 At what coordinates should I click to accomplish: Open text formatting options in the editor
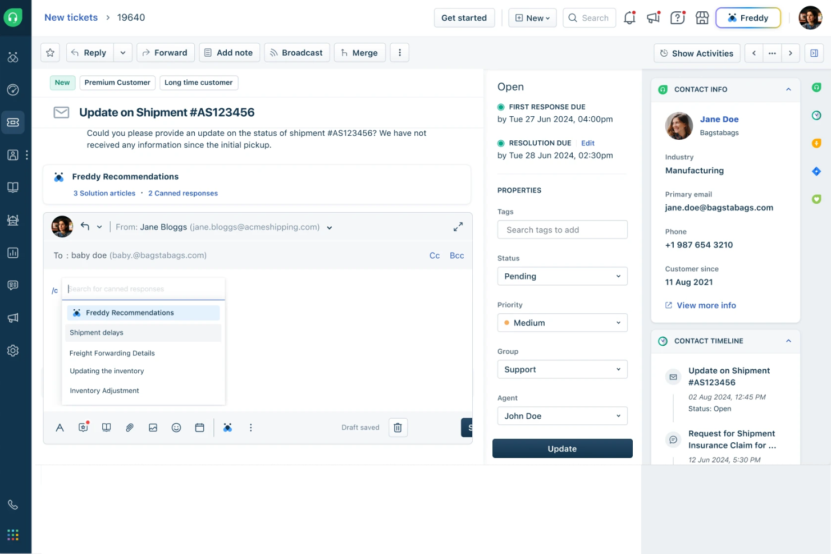(x=60, y=427)
